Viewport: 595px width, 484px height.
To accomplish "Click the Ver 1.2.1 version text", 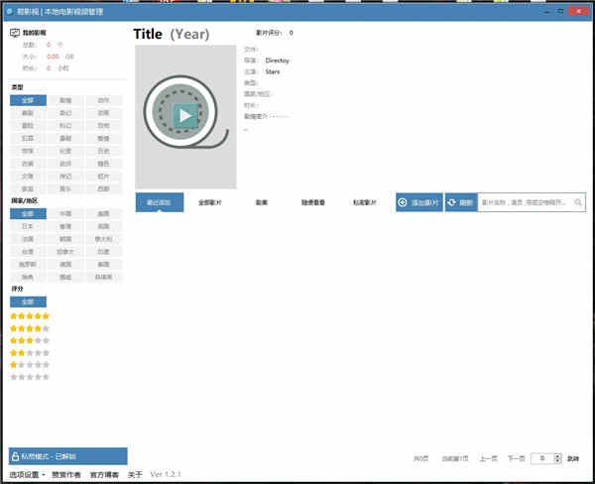I will pos(166,474).
